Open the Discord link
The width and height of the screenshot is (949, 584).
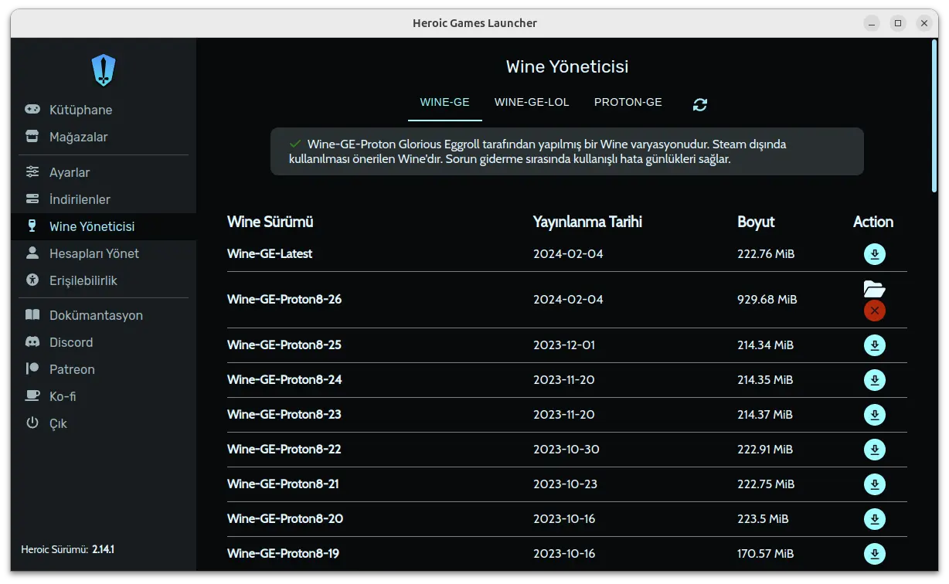click(104, 342)
